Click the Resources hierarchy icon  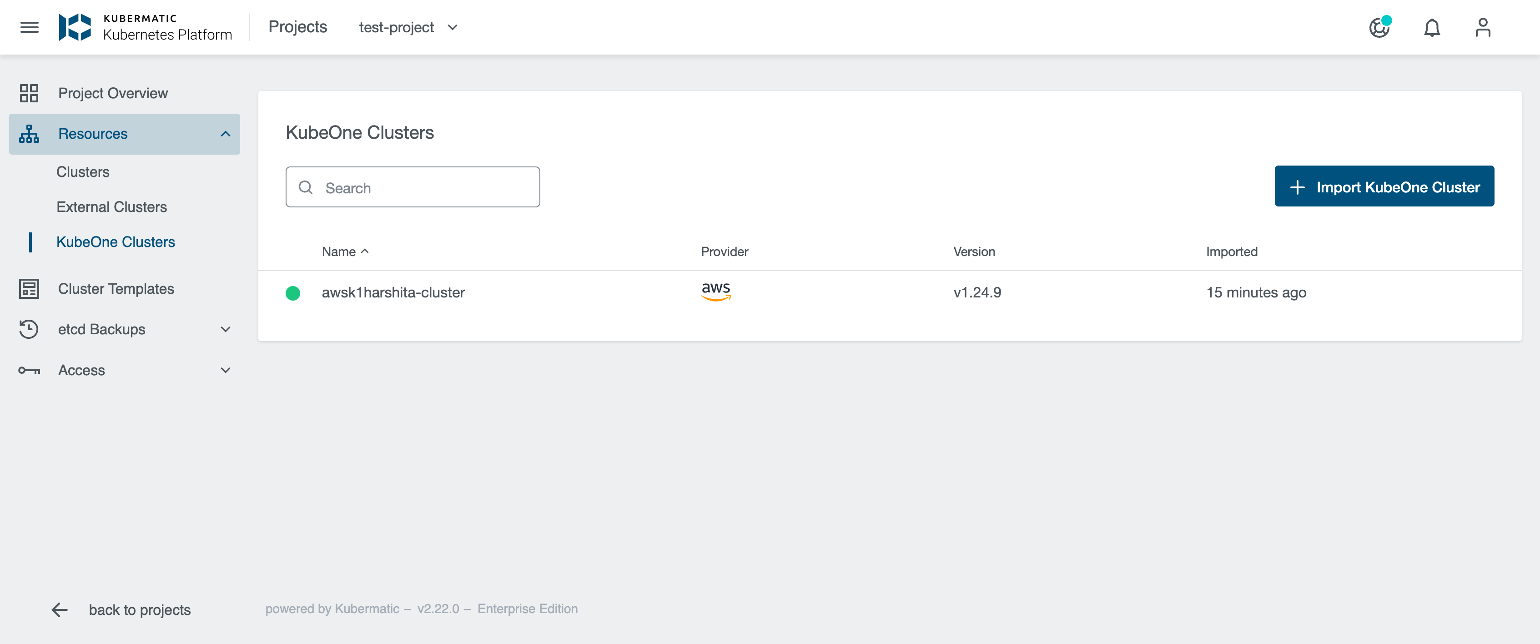coord(29,133)
